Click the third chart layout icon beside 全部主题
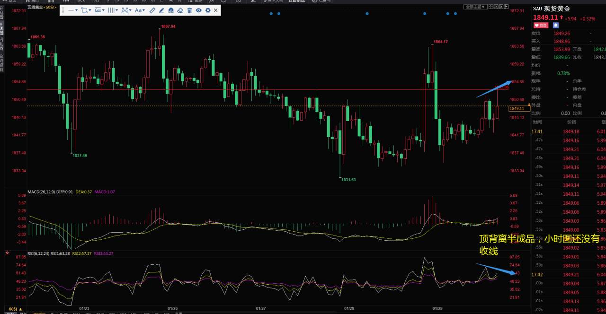The width and height of the screenshot is (606, 314). click(x=501, y=7)
